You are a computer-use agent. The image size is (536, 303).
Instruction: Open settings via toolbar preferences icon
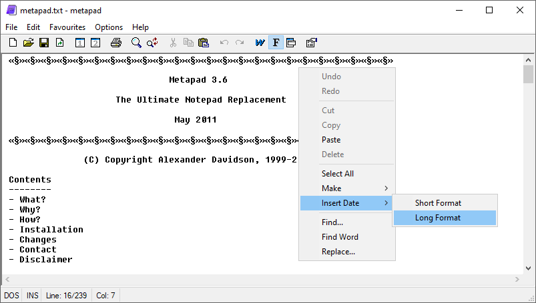[x=312, y=43]
